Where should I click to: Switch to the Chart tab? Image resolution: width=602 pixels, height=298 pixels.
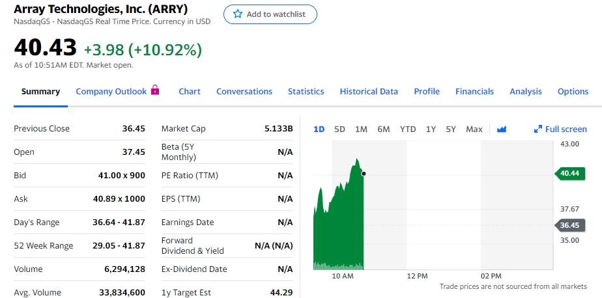tap(190, 91)
